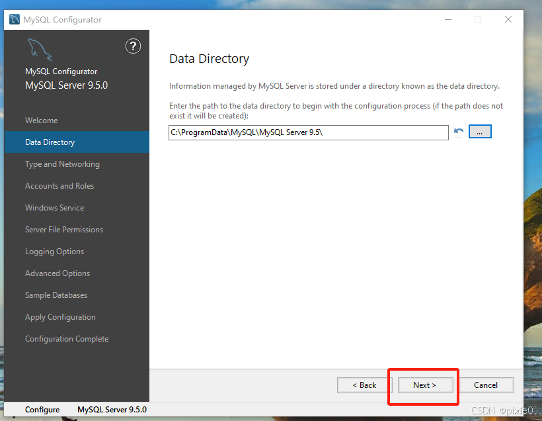The width and height of the screenshot is (542, 421).
Task: Open the Windows Service step
Action: click(77, 207)
